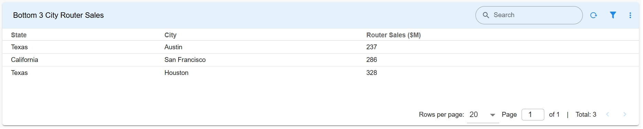Screen dimensions: 643x129
Task: Expand the rows per page dropdown arrow
Action: [x=493, y=115]
